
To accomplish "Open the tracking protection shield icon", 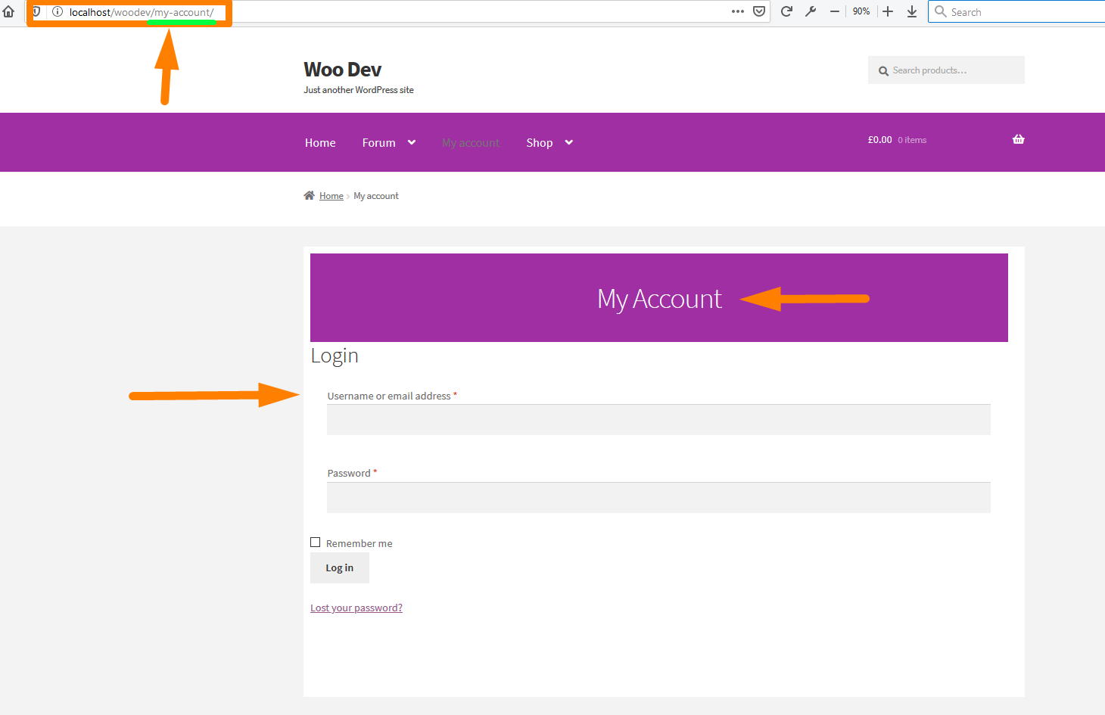I will point(36,11).
